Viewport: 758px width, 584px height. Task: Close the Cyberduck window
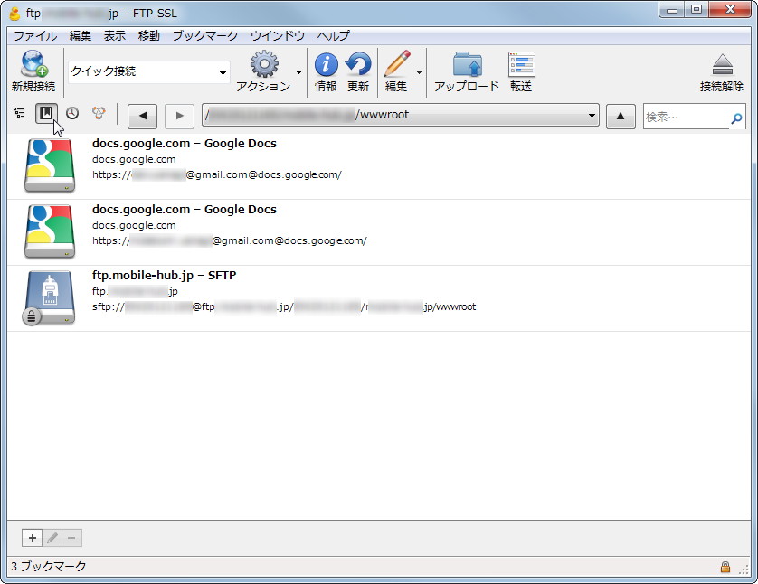pos(731,9)
